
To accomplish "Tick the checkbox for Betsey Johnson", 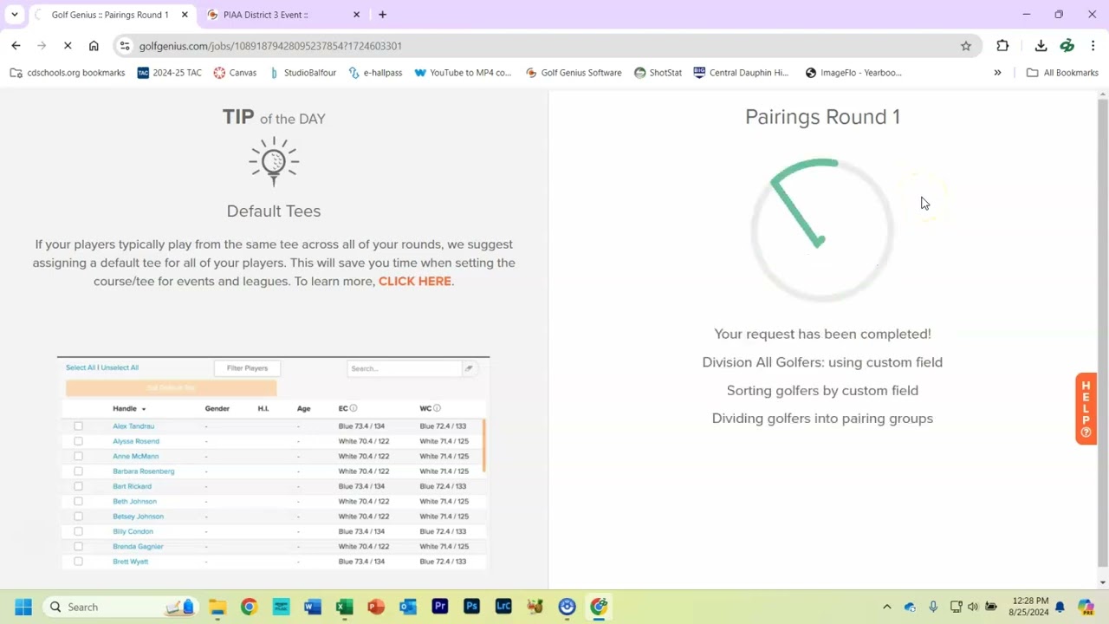I will point(78,517).
